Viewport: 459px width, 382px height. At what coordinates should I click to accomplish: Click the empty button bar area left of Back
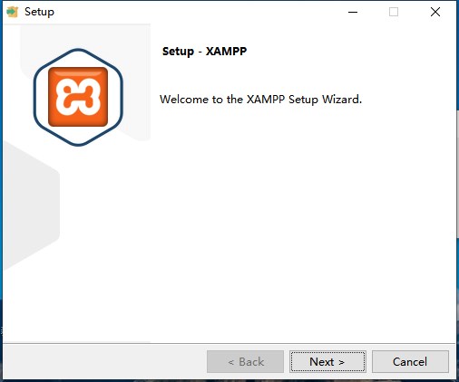104,361
